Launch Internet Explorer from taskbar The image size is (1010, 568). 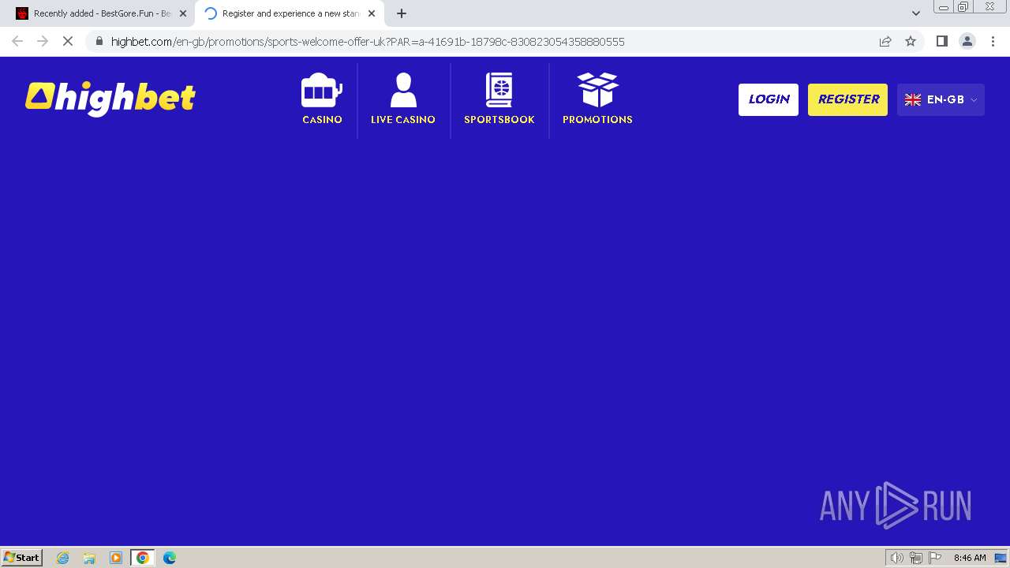(x=63, y=558)
